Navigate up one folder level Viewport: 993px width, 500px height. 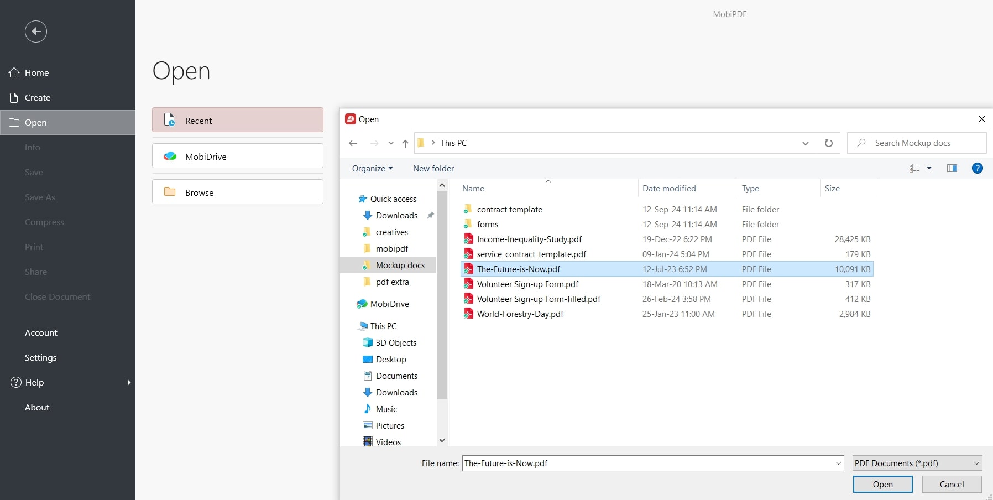(405, 143)
